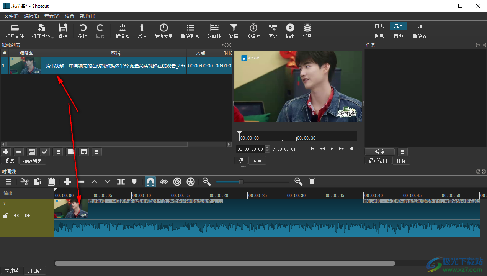Image resolution: width=487 pixels, height=276 pixels.
Task: Switch playlist to icons view
Action: tap(84, 152)
